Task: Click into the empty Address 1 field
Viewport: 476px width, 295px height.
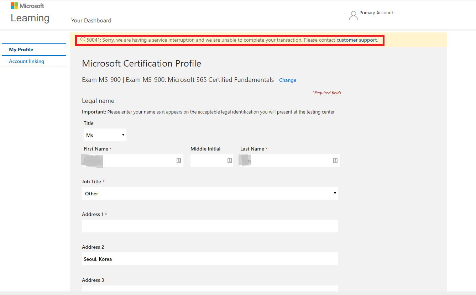Action: click(x=210, y=226)
